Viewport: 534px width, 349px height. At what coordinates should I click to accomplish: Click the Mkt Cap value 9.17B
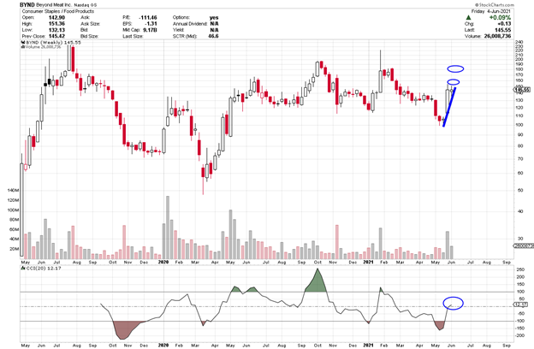click(150, 30)
